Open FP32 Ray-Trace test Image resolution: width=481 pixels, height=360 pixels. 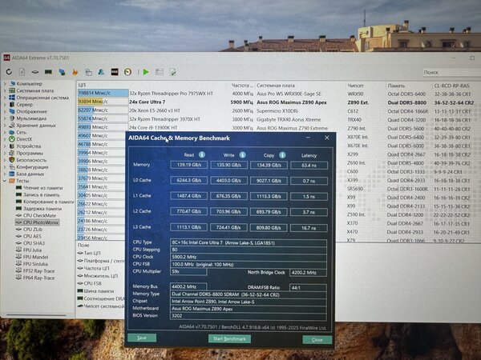coord(39,271)
